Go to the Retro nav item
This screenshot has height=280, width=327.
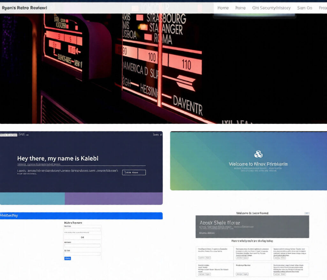click(240, 8)
